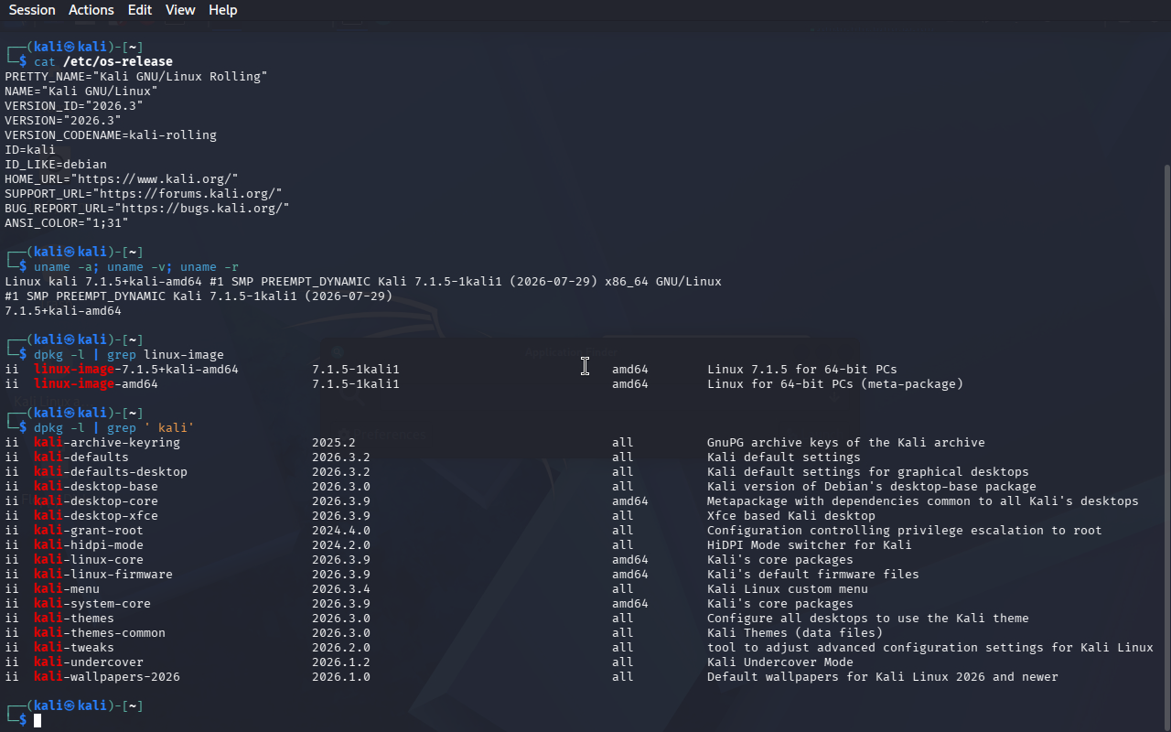Open the Edit menu
This screenshot has width=1171, height=732.
[x=140, y=10]
